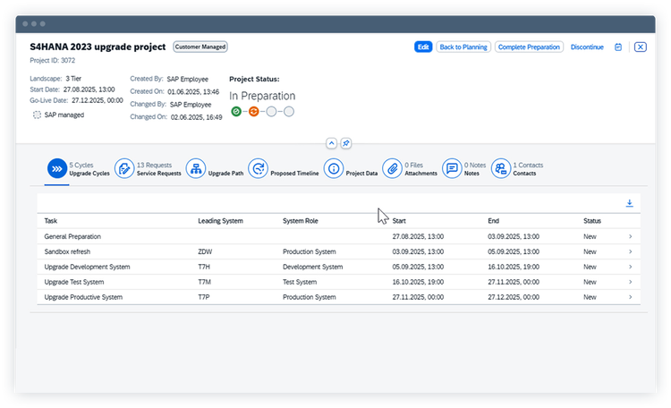Select the Upgrade Path icon
Screen dimensions: 671x408
point(196,169)
